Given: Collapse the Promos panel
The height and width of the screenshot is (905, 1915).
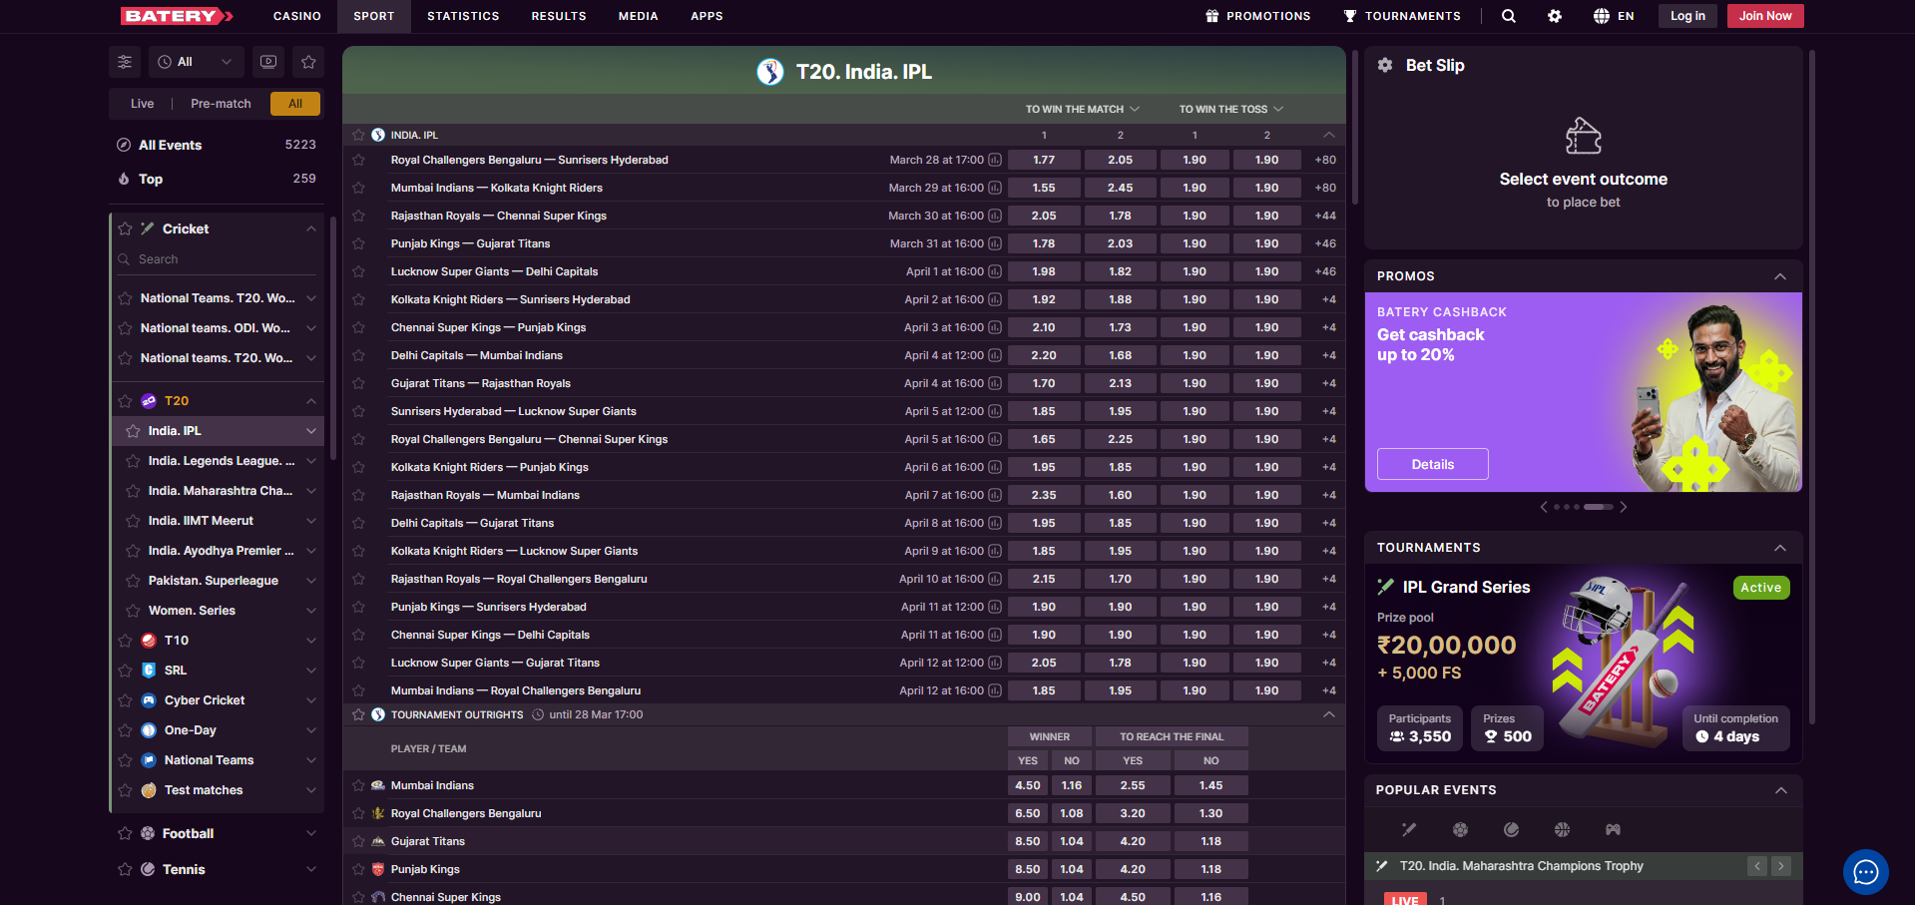Looking at the screenshot, I should [1779, 276].
